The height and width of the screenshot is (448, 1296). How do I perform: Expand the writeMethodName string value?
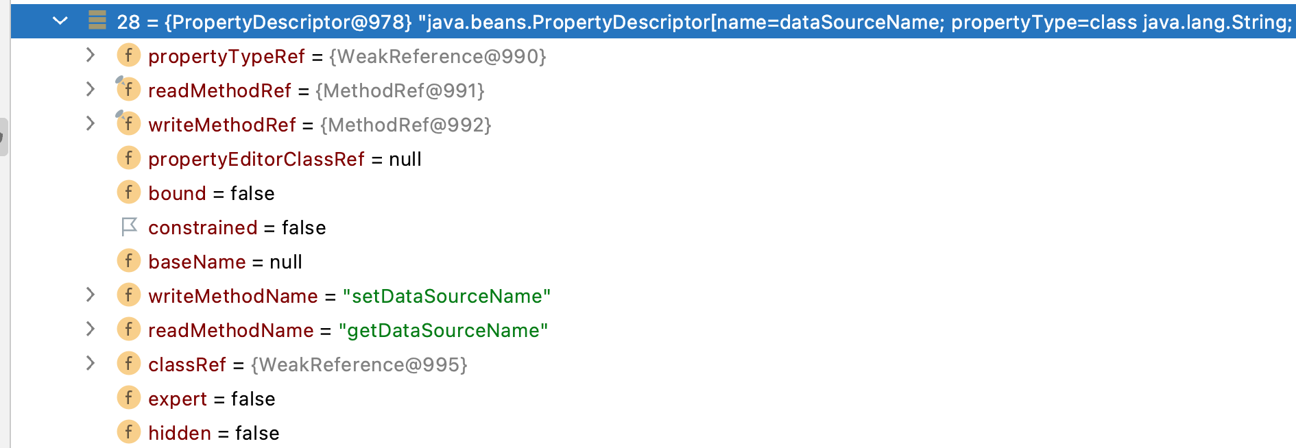point(90,295)
